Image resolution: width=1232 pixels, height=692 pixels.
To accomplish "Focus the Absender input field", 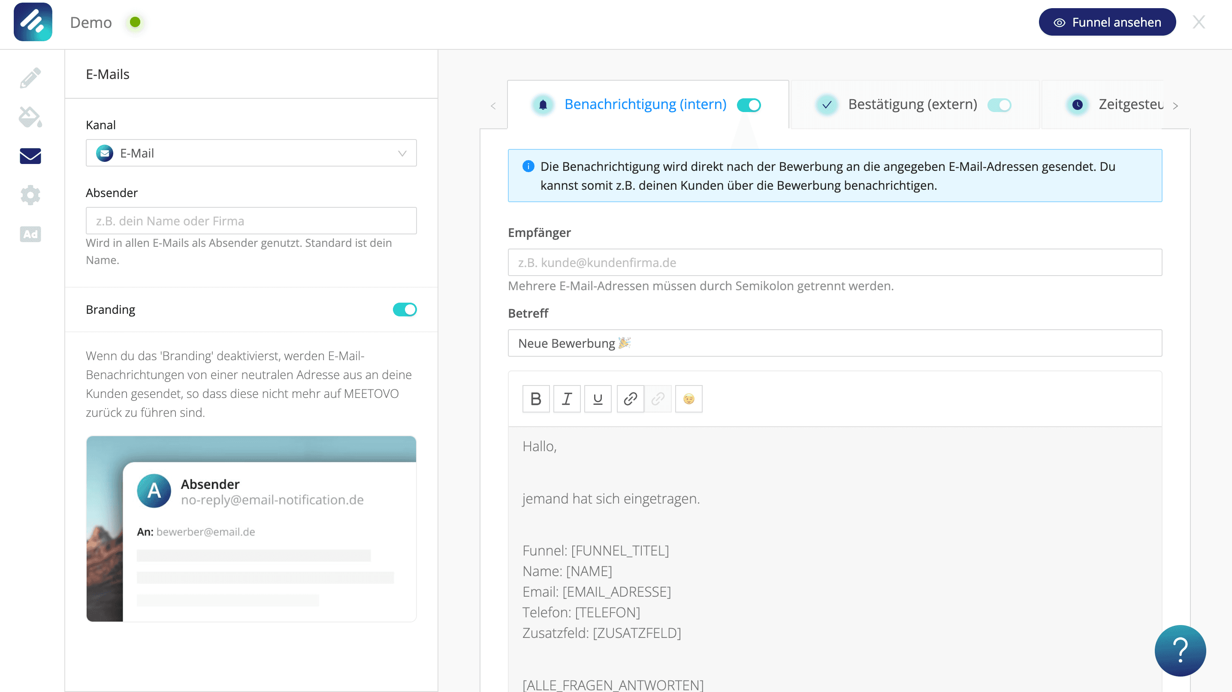I will click(251, 221).
